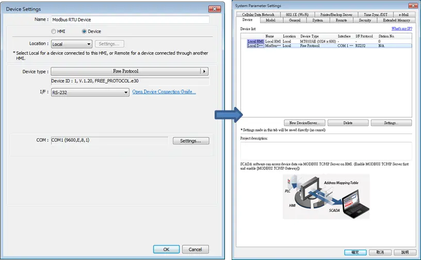Select the Device radio button
The image size is (421, 260).
click(x=84, y=31)
